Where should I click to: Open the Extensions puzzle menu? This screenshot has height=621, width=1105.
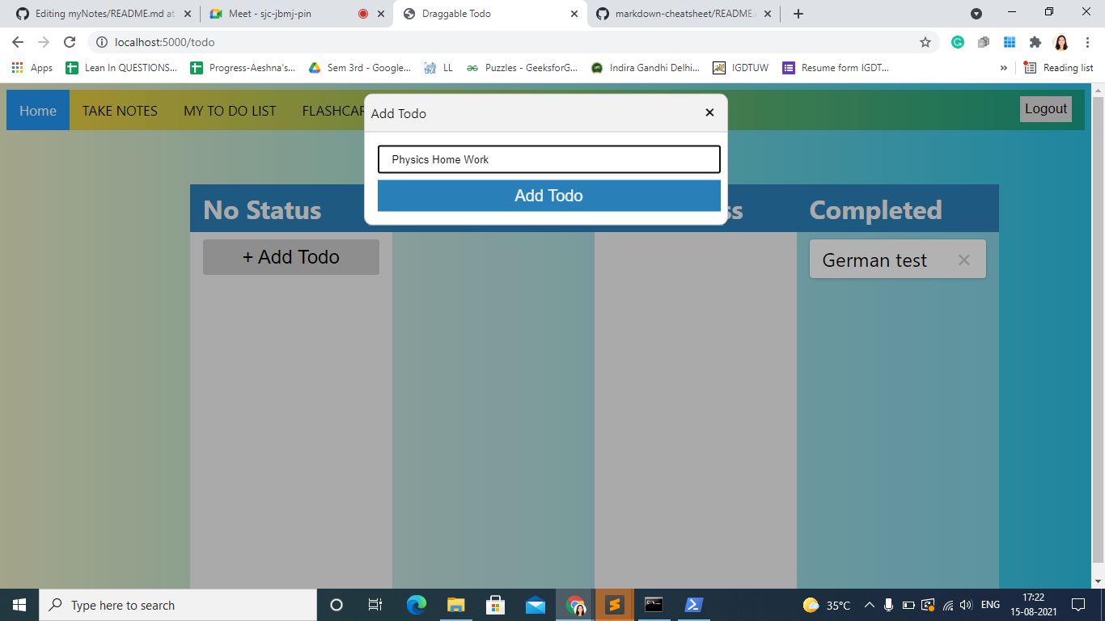[x=1035, y=42]
